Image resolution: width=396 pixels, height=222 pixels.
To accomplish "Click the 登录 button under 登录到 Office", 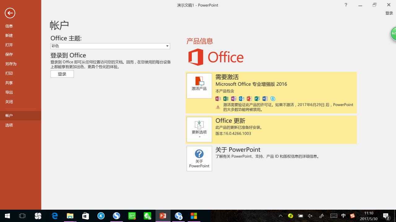I will click(x=62, y=74).
